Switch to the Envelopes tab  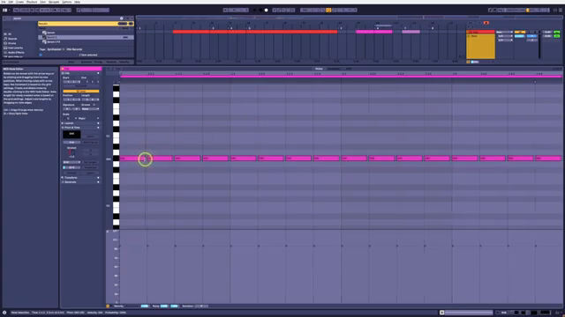click(x=334, y=69)
